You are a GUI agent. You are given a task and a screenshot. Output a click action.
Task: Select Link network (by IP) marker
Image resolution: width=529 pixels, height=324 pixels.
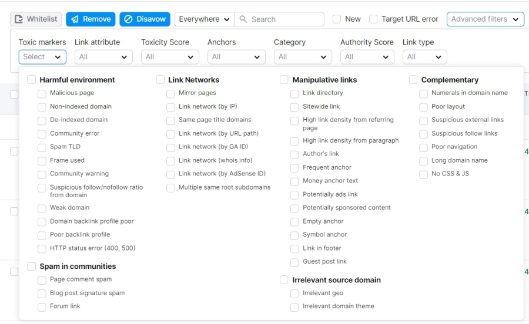point(170,107)
